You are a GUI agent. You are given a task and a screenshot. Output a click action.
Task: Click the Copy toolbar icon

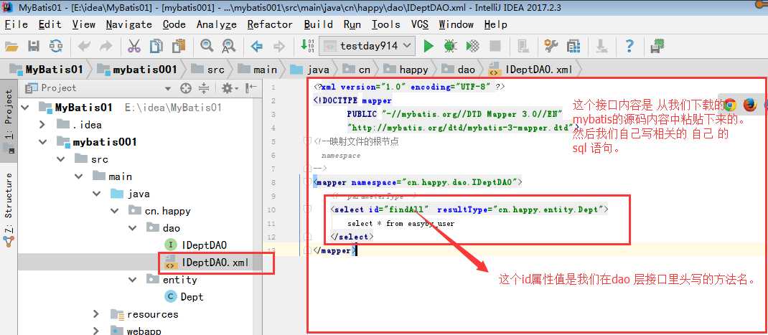tap(156, 46)
